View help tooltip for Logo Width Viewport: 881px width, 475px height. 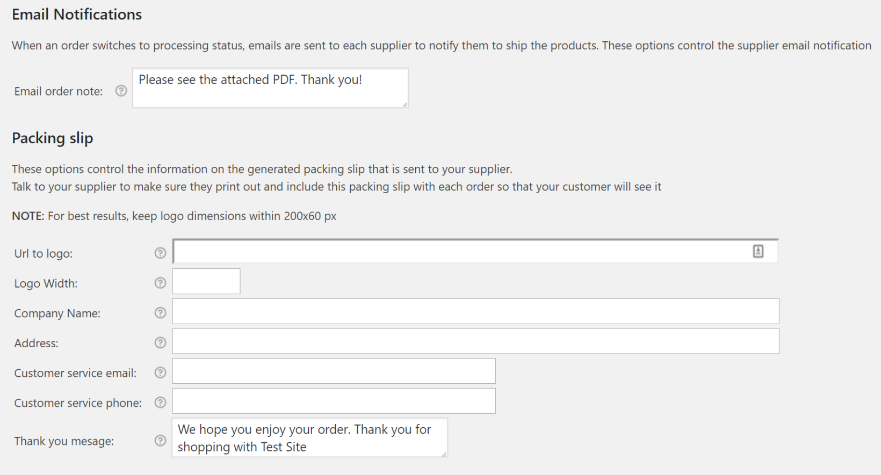(160, 283)
